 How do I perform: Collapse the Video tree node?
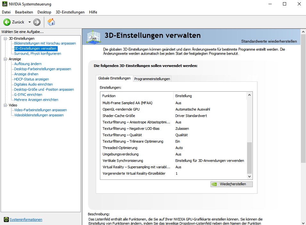pyautogui.click(x=5, y=105)
